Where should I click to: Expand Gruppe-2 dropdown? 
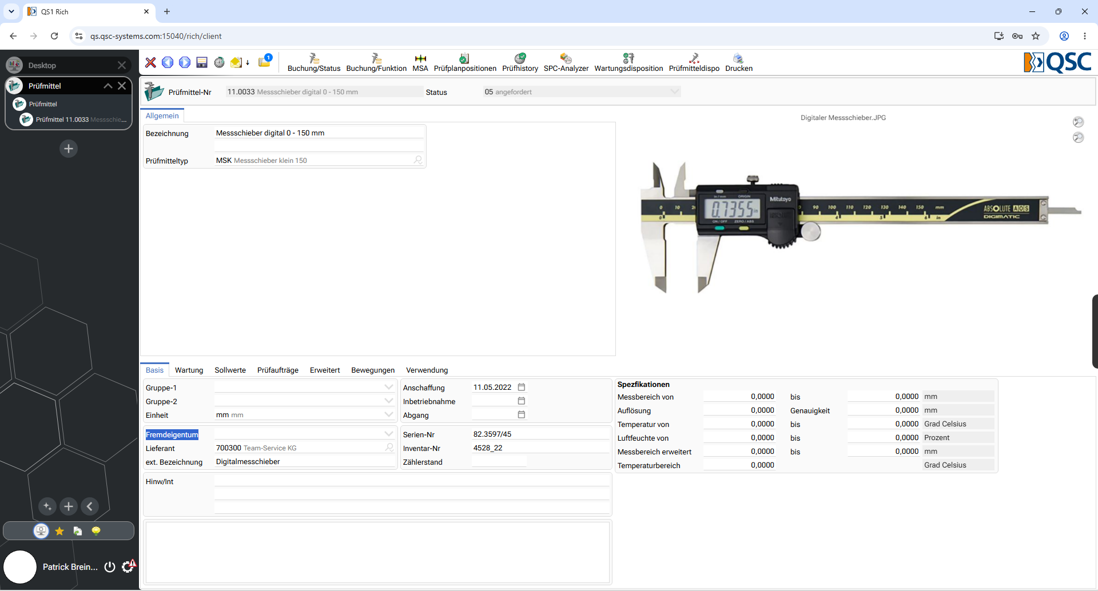389,401
